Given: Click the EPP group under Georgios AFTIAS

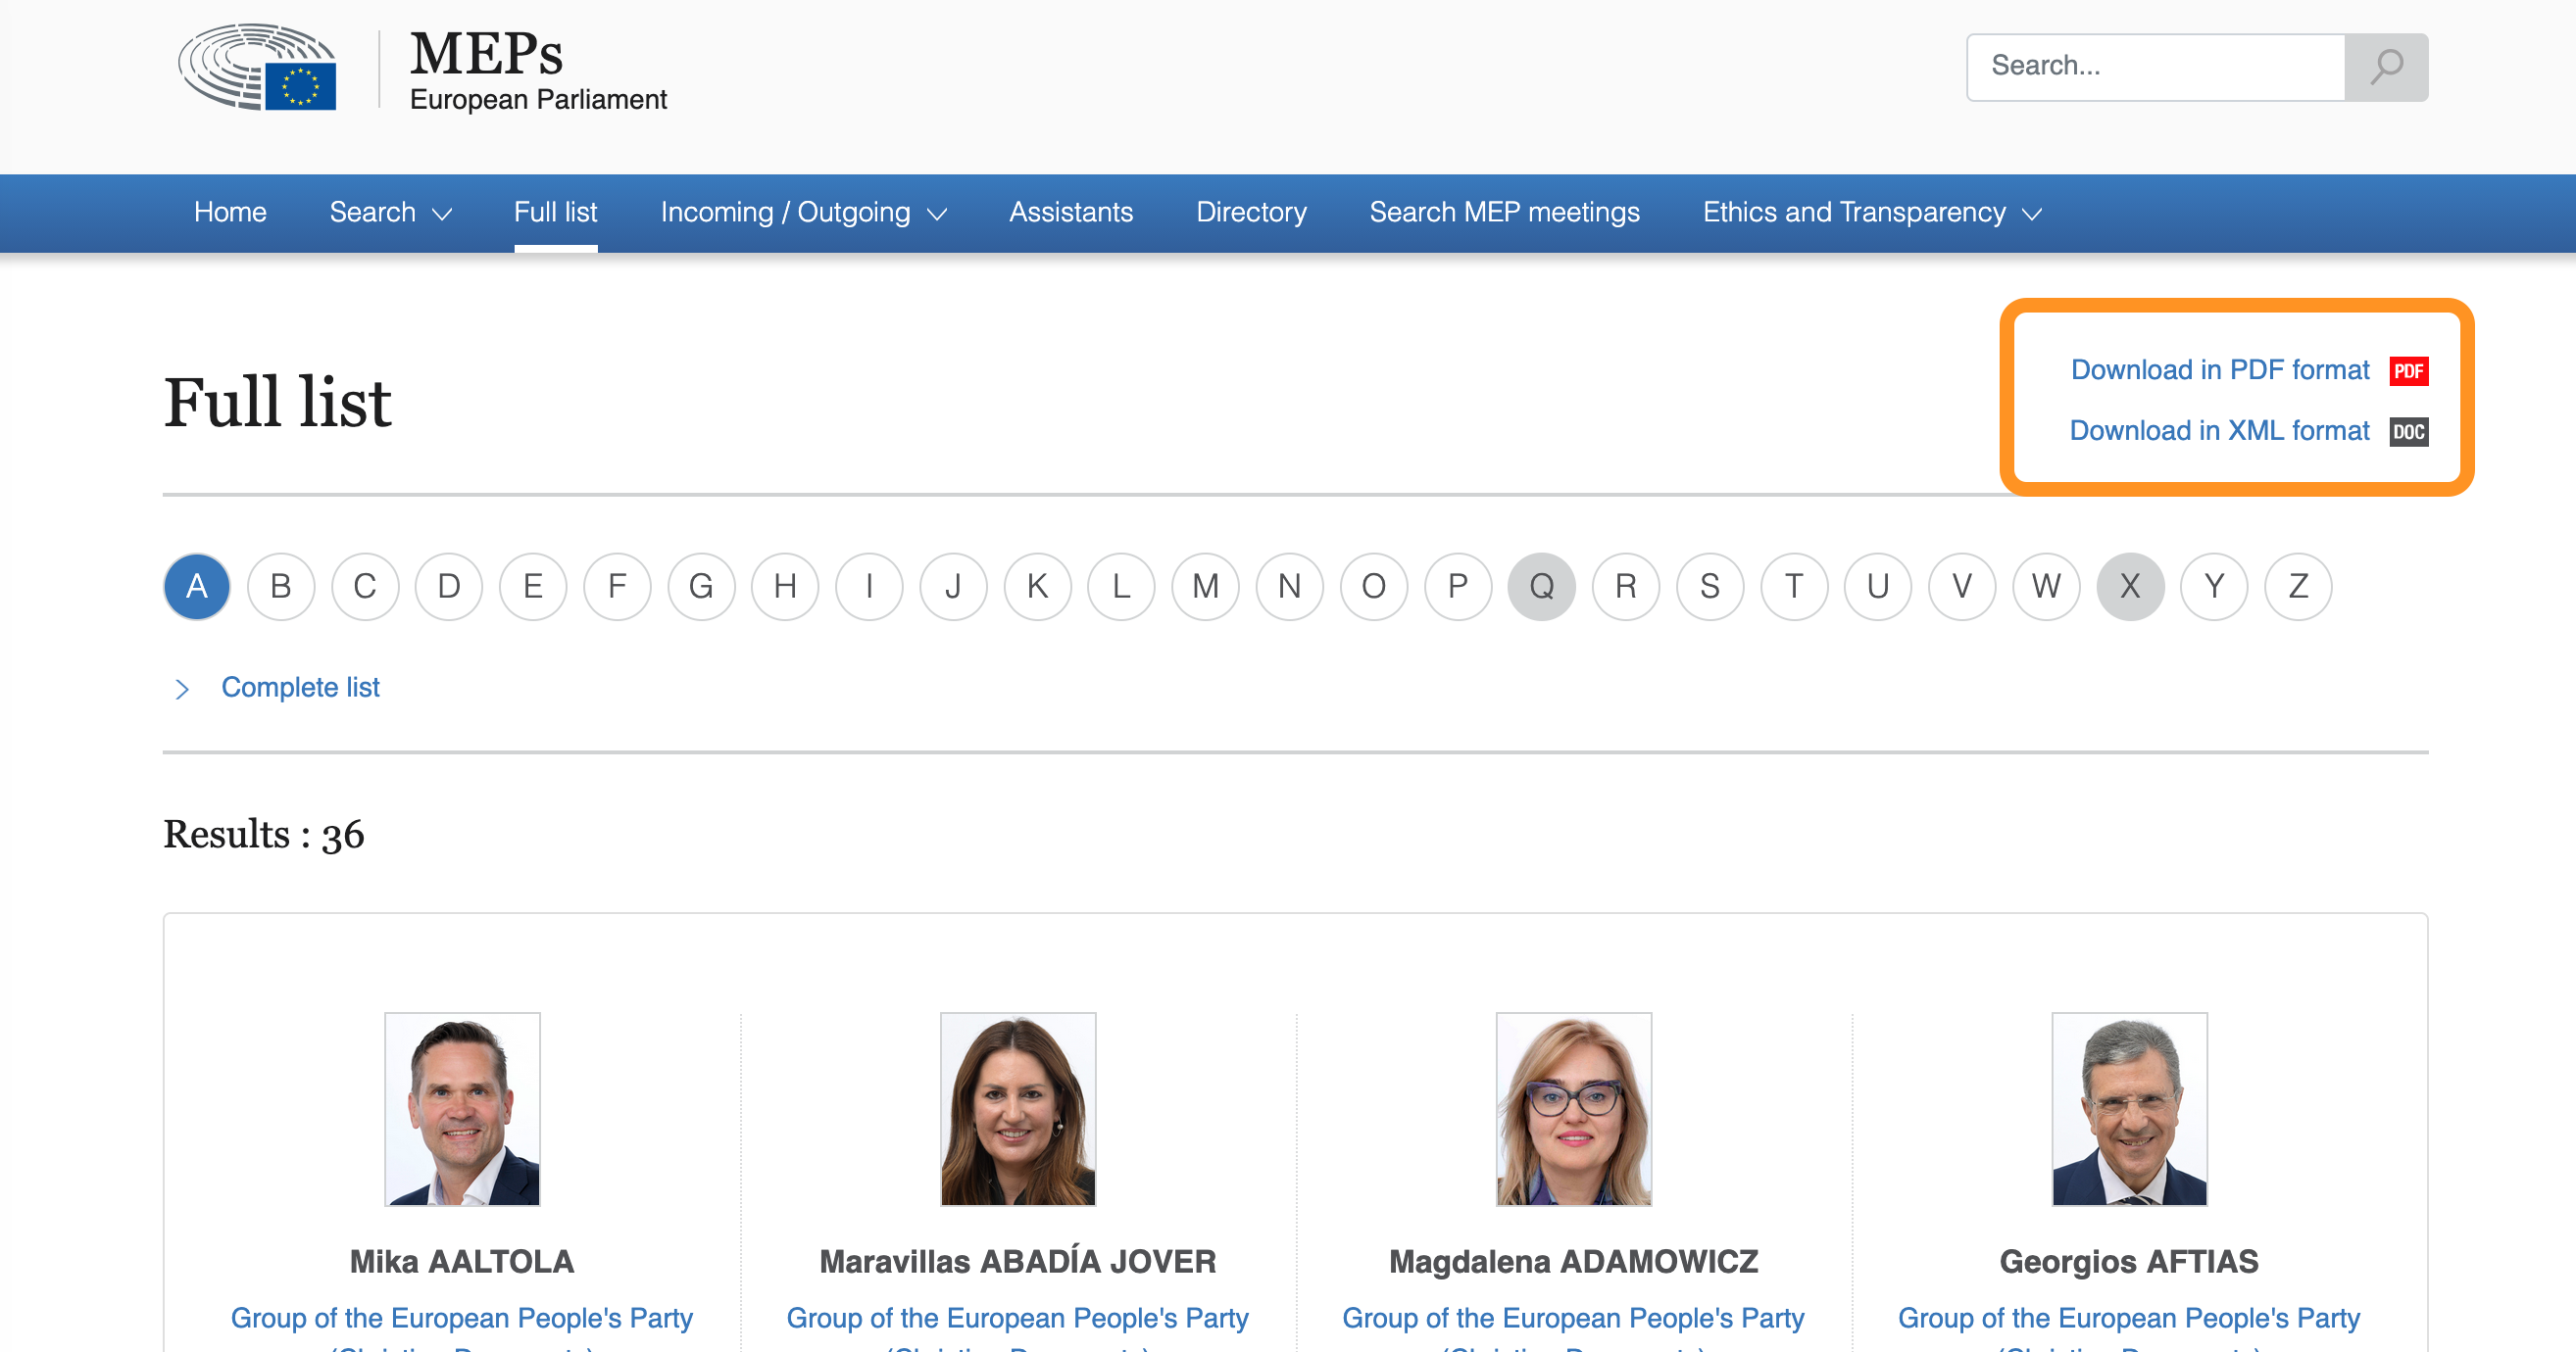Looking at the screenshot, I should tap(2129, 1329).
